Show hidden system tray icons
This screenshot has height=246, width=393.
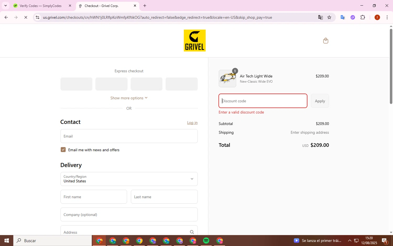(x=350, y=240)
